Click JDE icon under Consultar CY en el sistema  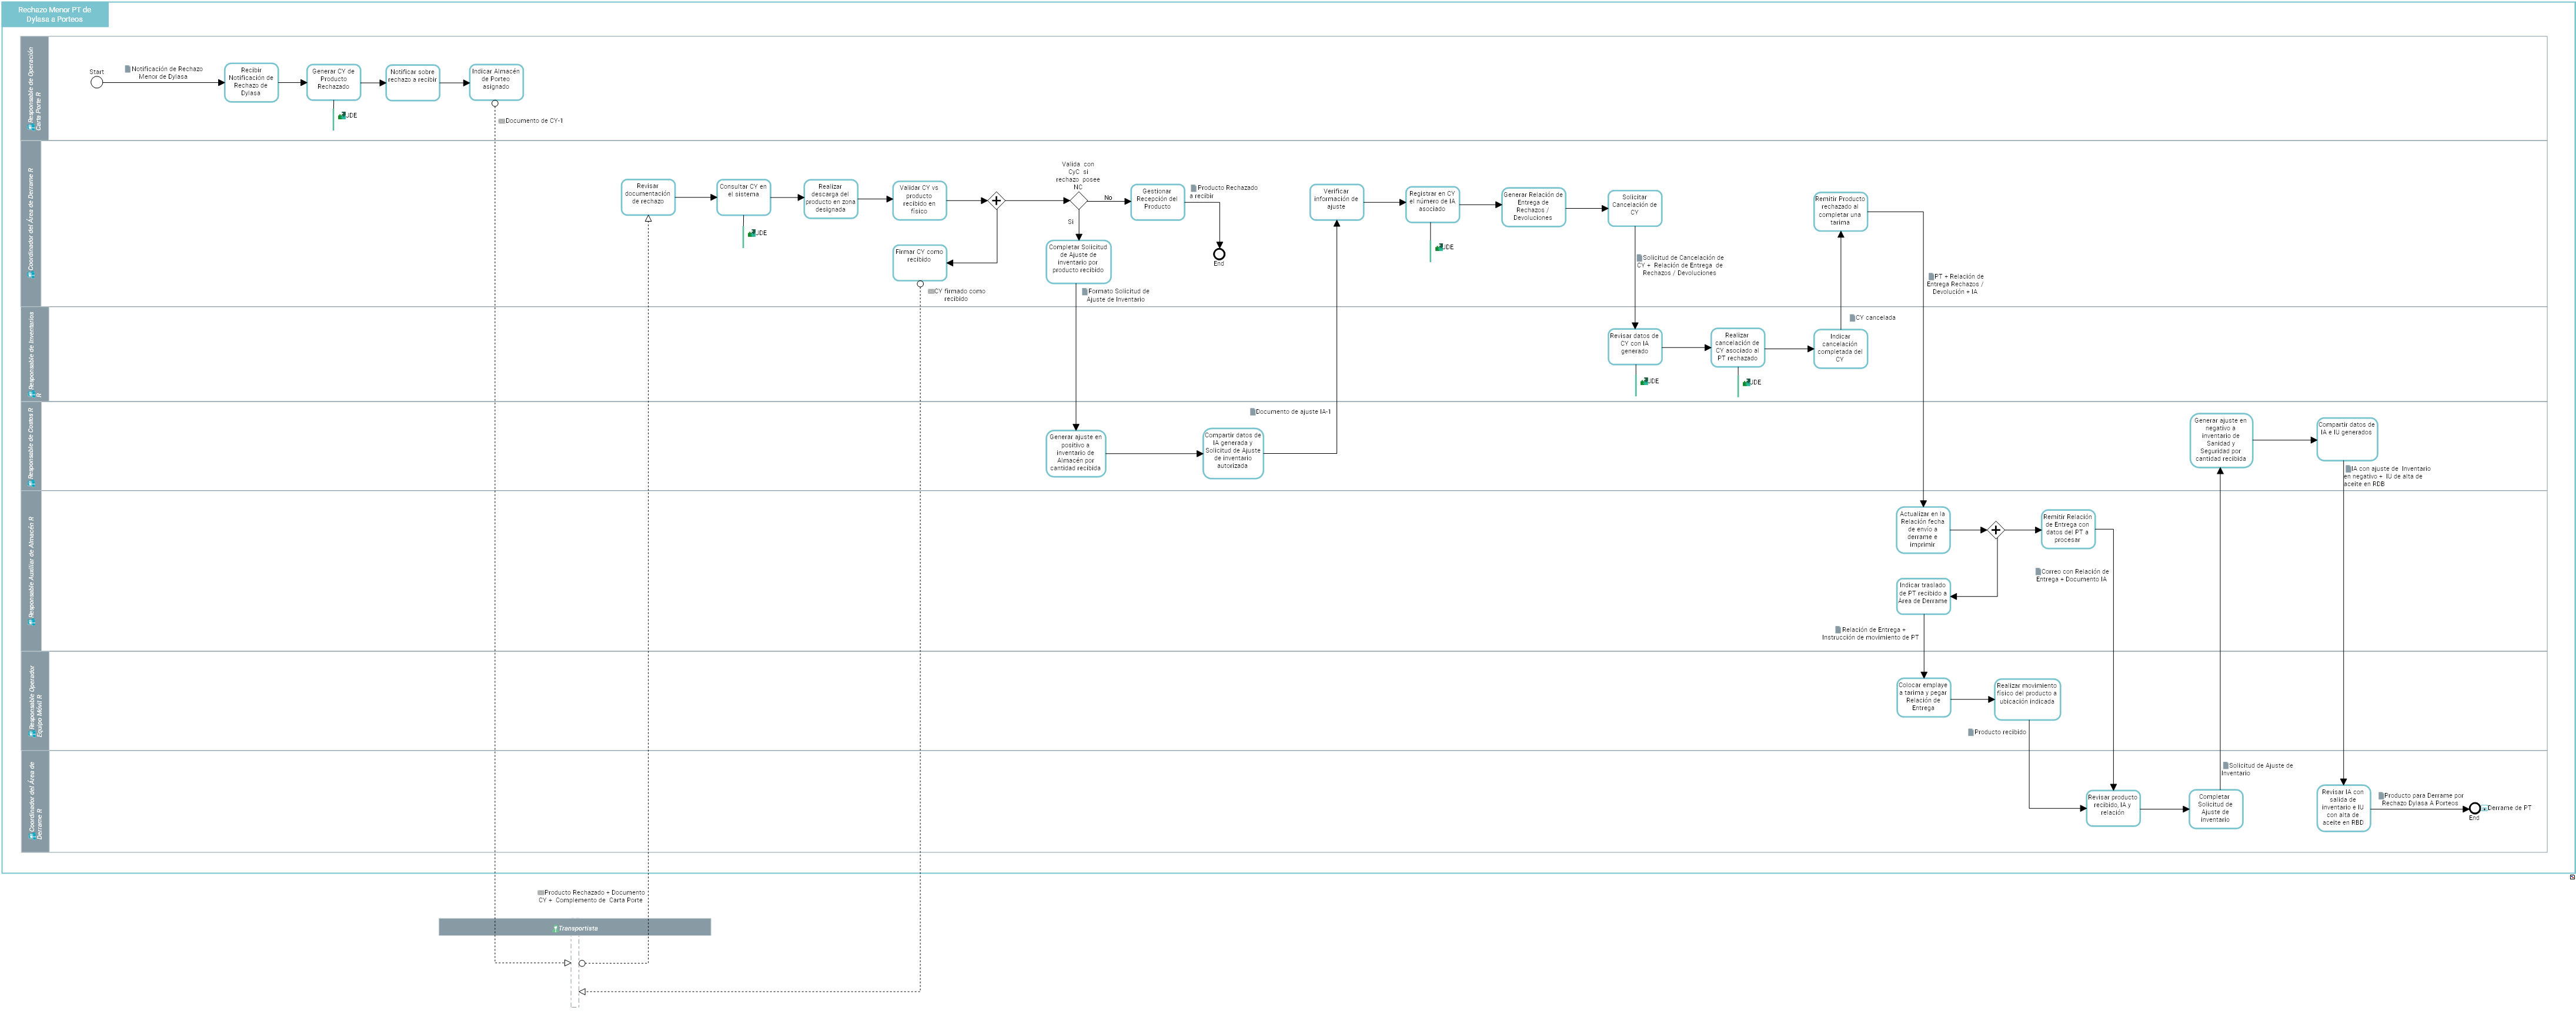tap(752, 233)
